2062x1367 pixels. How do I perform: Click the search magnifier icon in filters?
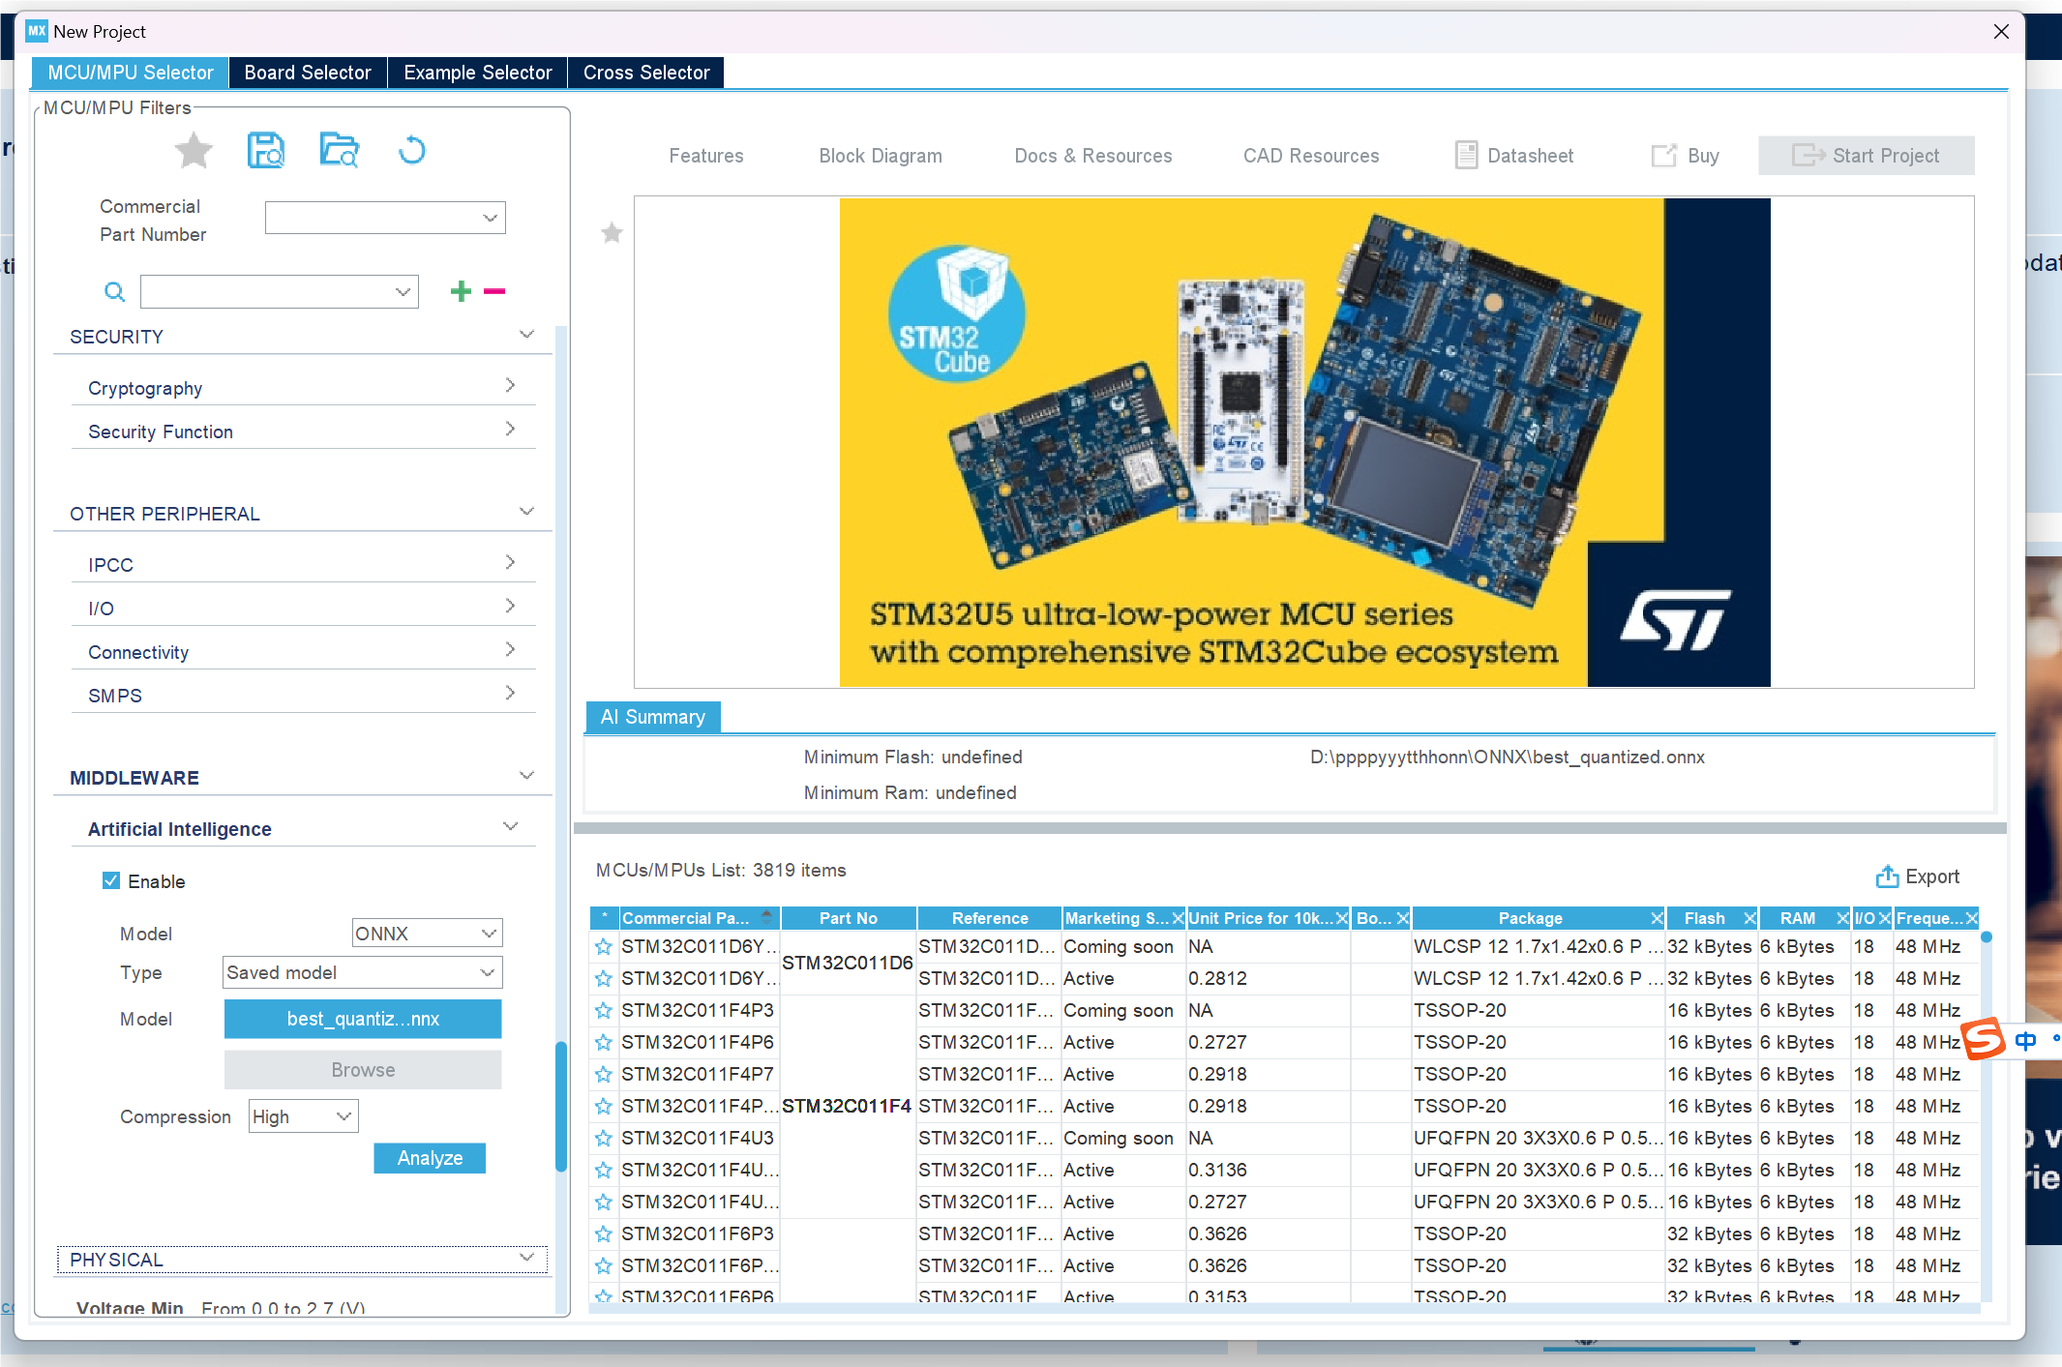pyautogui.click(x=114, y=291)
